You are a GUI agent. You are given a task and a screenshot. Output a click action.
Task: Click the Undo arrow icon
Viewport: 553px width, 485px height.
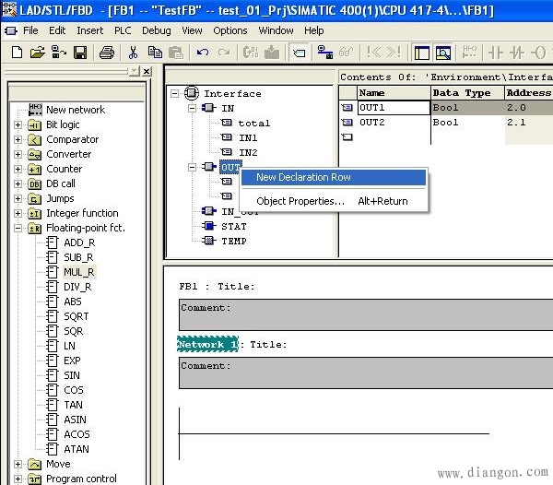pyautogui.click(x=202, y=53)
